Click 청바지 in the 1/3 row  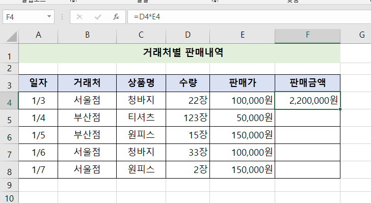click(x=141, y=100)
